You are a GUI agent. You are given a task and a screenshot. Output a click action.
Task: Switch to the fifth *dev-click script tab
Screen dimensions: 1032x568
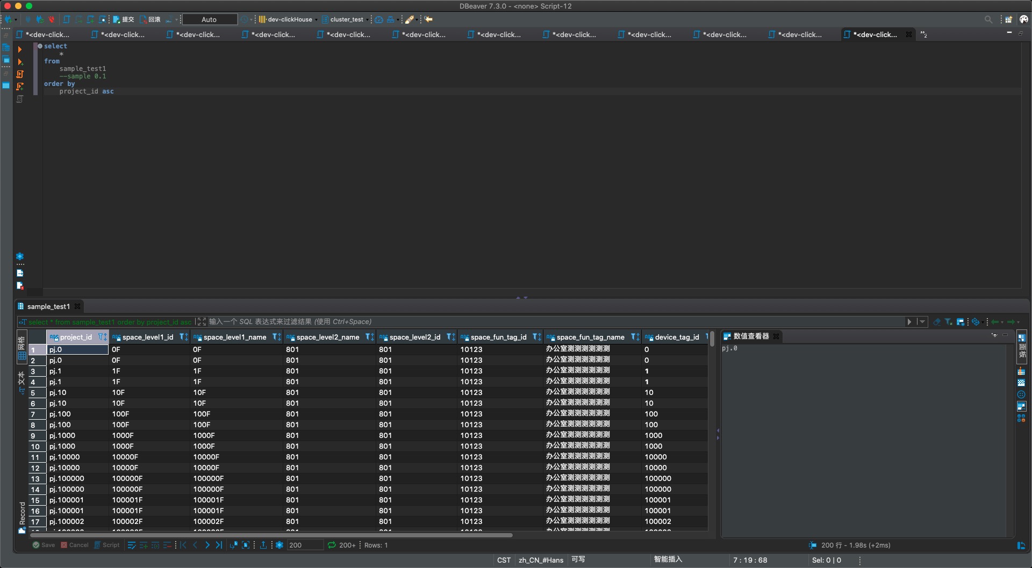click(x=344, y=34)
